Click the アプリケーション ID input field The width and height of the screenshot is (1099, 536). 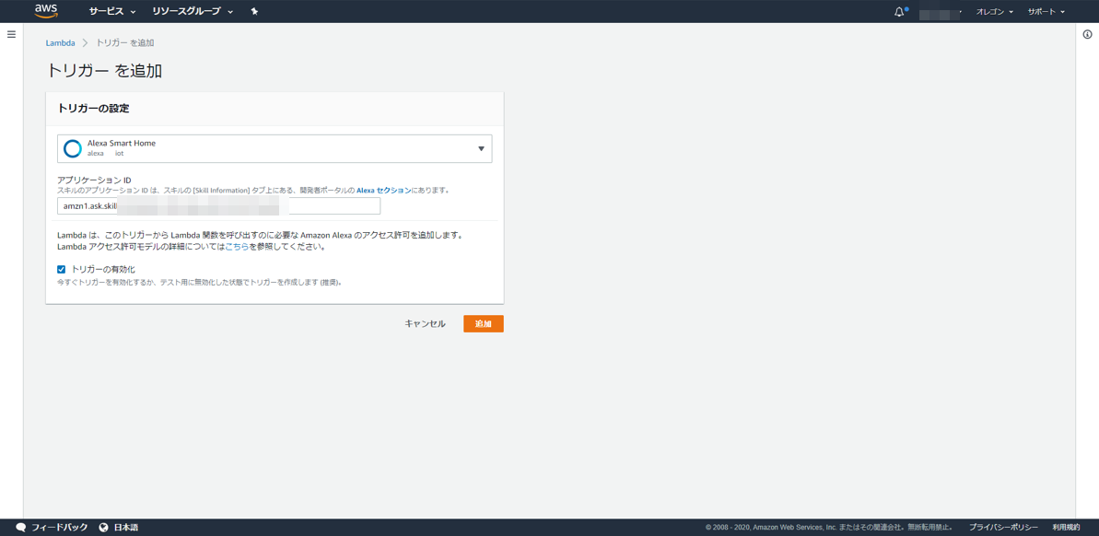[x=218, y=206]
